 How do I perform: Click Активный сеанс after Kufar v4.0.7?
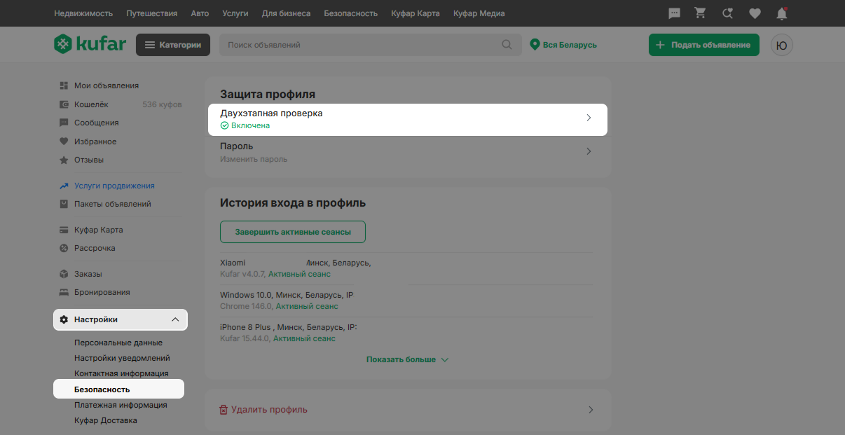(x=299, y=274)
